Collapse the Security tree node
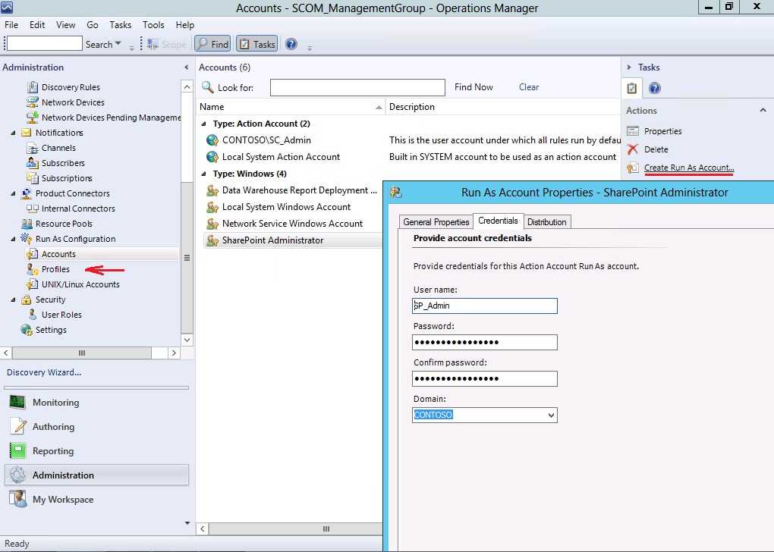Image resolution: width=774 pixels, height=552 pixels. pyautogui.click(x=14, y=300)
